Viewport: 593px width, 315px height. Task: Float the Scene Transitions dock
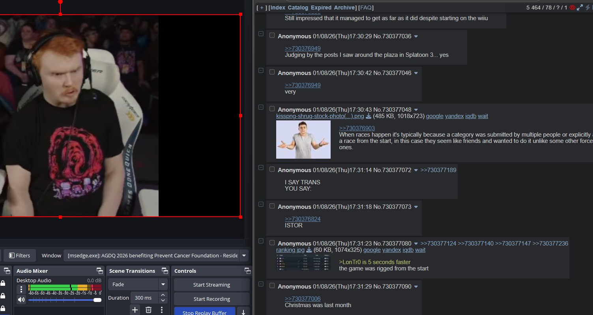tap(165, 271)
